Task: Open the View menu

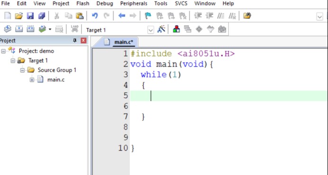Action: [x=39, y=4]
